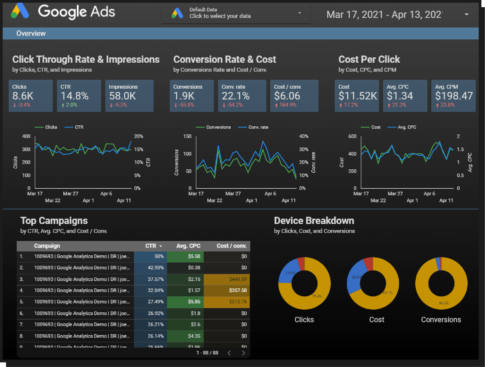The height and width of the screenshot is (367, 485).
Task: Click the Default Data source icon
Action: 177,13
